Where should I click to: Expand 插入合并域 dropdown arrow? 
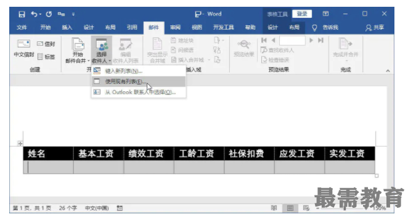[209, 60]
